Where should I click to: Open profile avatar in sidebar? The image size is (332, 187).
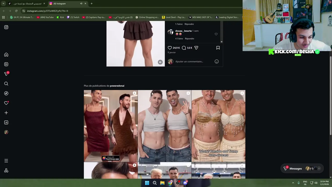[6, 132]
